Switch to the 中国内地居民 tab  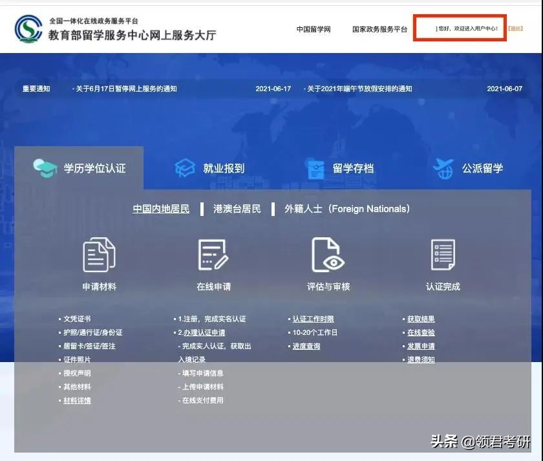tap(161, 208)
